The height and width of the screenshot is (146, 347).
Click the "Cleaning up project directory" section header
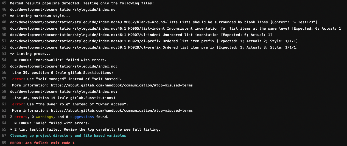68,136
